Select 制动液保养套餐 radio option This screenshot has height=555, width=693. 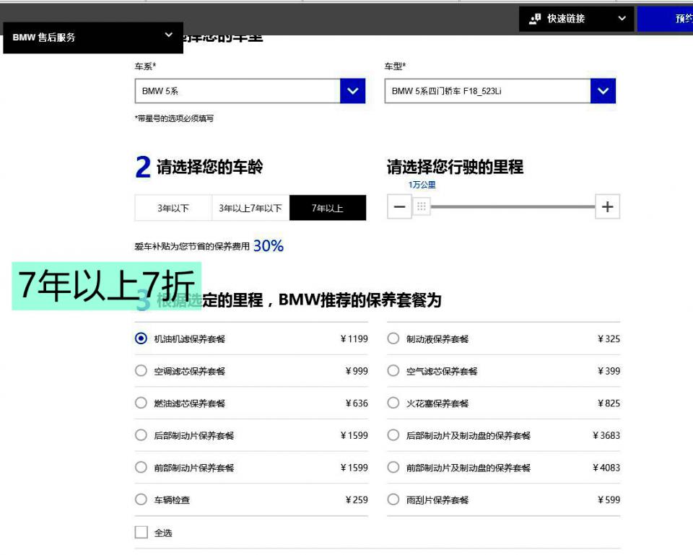click(x=393, y=338)
